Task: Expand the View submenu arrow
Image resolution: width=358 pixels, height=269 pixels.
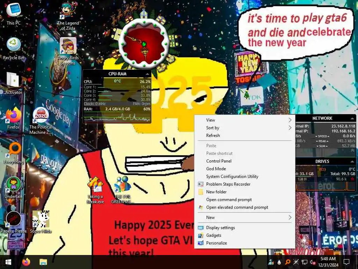Action: [290, 120]
